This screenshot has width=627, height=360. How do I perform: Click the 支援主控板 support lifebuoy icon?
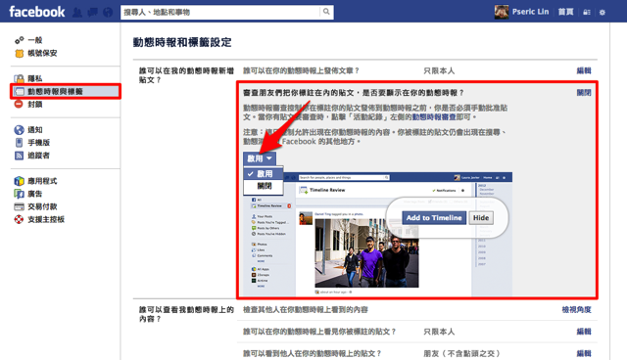19,219
